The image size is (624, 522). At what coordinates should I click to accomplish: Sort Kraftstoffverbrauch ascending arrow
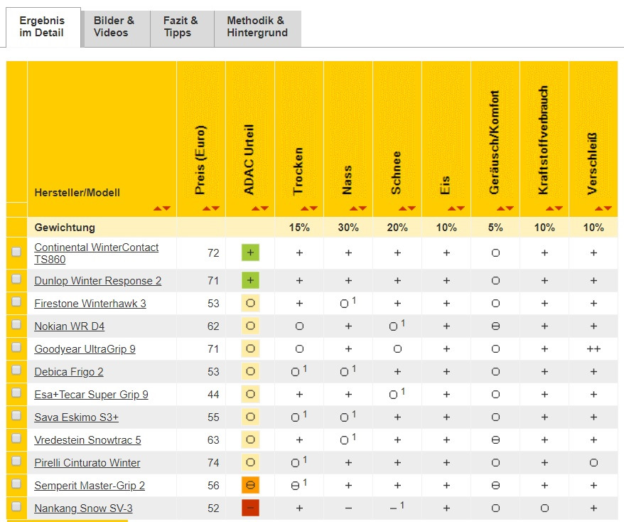click(549, 208)
